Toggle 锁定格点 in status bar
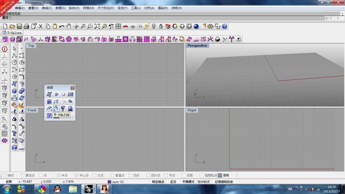345x194 pixels. 158,182
